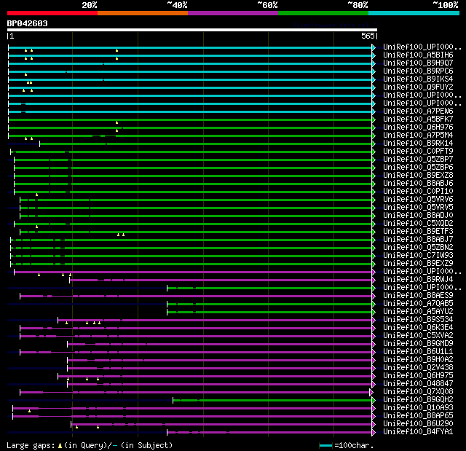Select the UniRef100_C5XVA2 label
Screen dimensions: 466x451
418,336
